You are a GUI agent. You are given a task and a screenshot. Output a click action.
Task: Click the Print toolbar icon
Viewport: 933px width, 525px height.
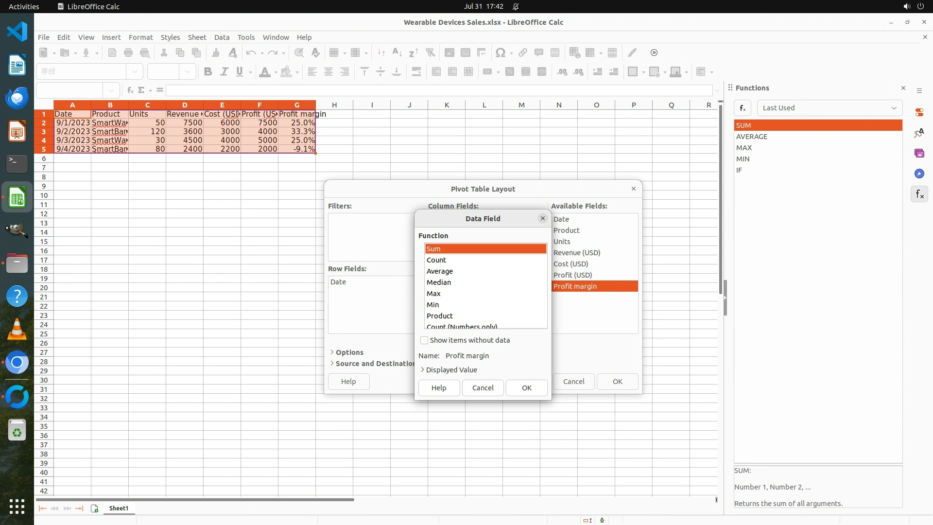click(x=128, y=52)
